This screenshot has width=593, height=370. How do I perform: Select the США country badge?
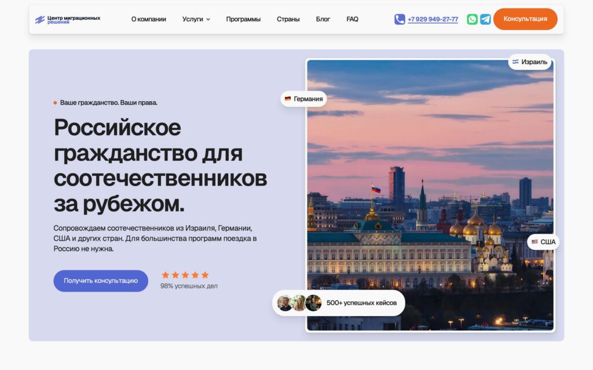(x=543, y=242)
